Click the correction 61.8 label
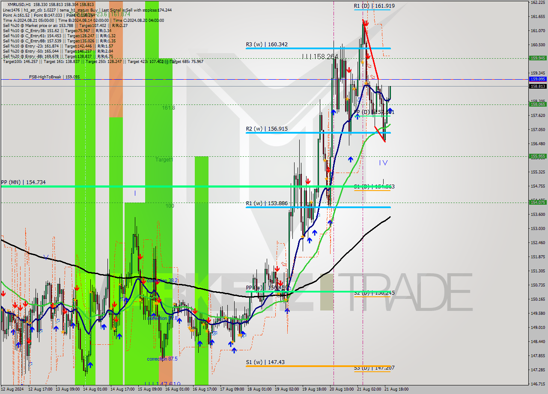548x394 pixels. (162, 318)
